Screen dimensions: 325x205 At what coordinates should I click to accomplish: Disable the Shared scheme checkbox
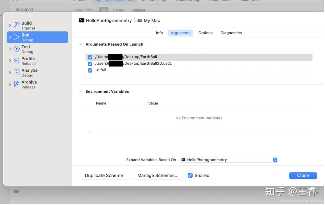point(190,175)
